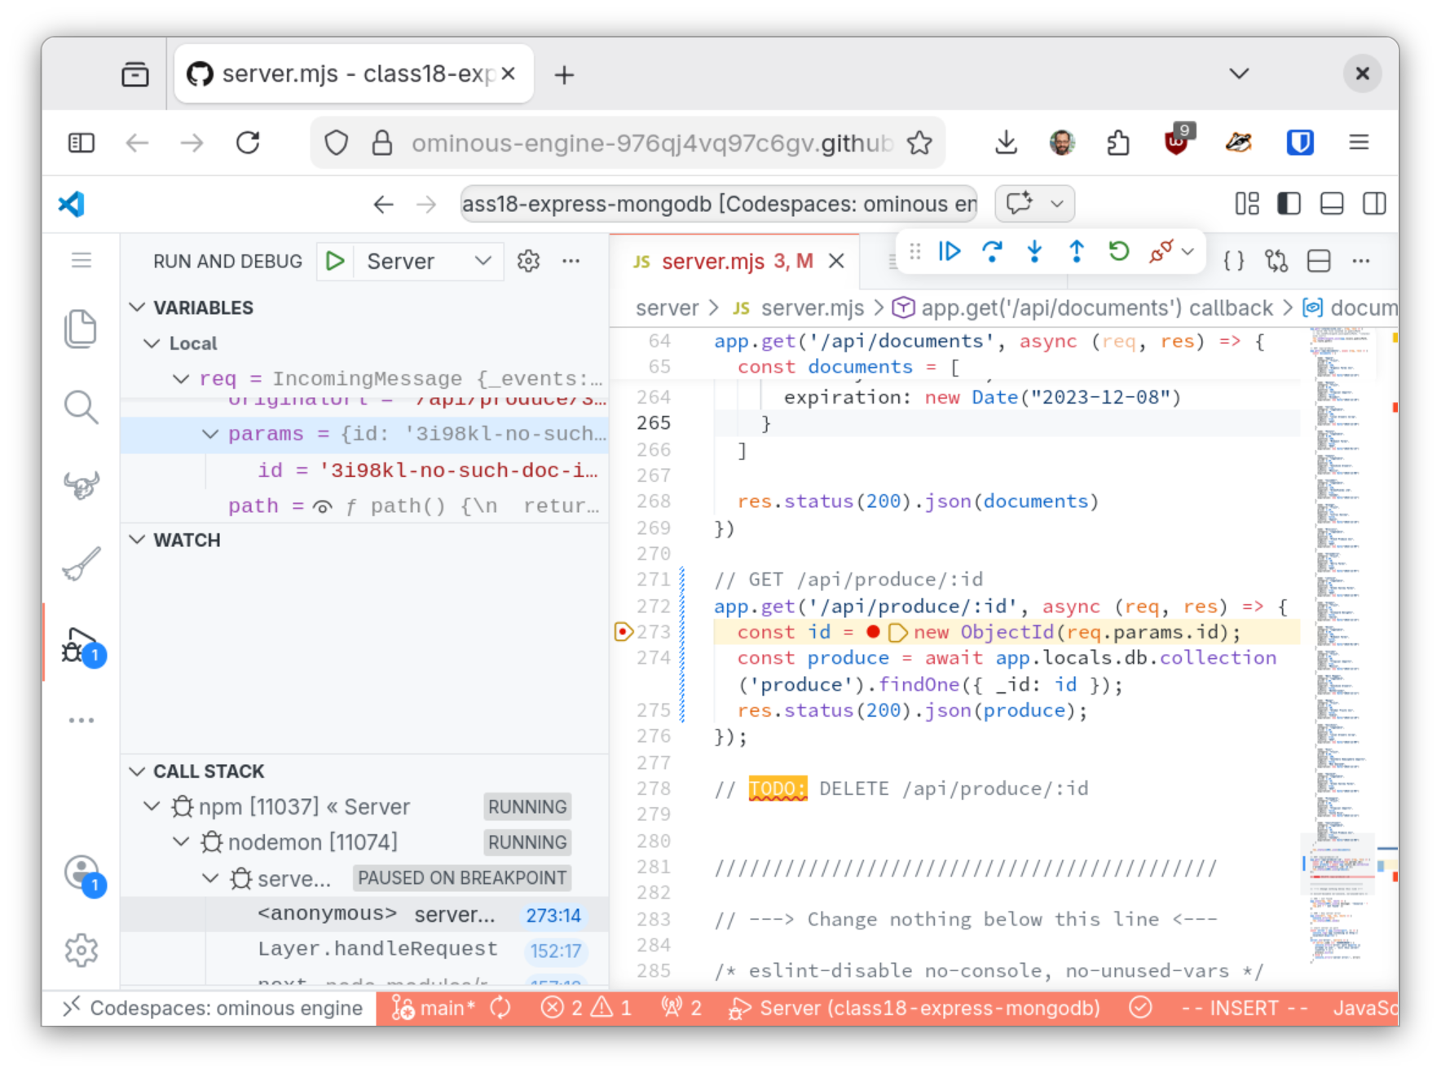This screenshot has width=1441, height=1073.
Task: Click the debug Step Out arrow
Action: pyautogui.click(x=1076, y=251)
